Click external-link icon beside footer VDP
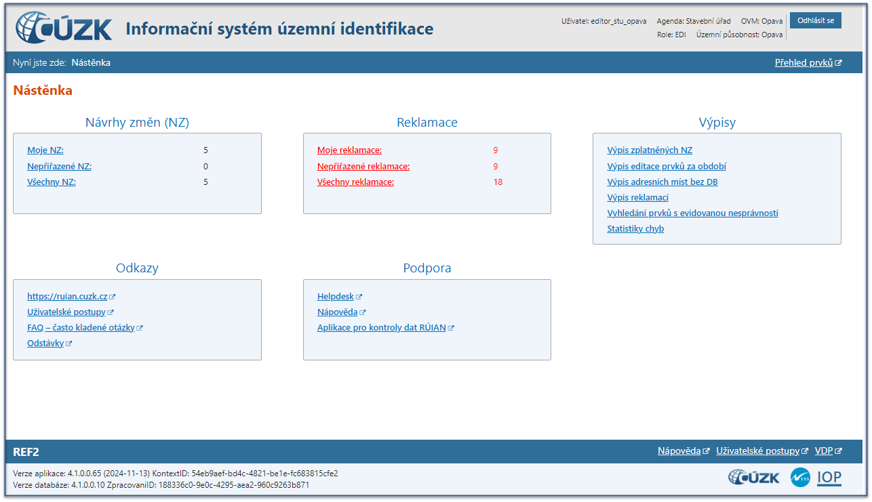The width and height of the screenshot is (872, 502). pos(839,451)
